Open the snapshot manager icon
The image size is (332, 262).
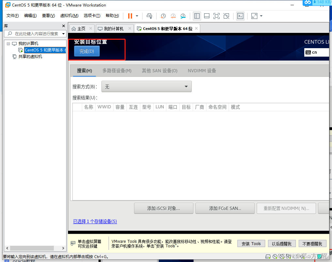183,16
